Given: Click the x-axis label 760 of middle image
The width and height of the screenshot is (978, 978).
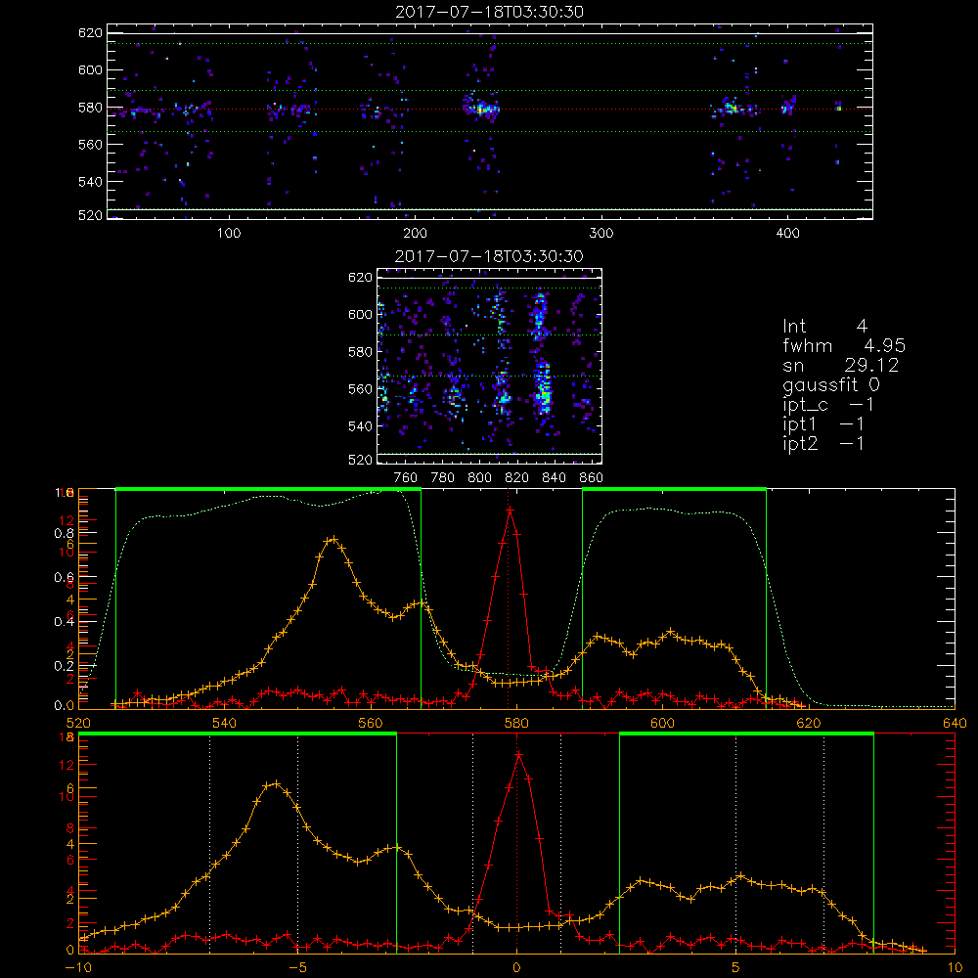Looking at the screenshot, I should click(406, 478).
